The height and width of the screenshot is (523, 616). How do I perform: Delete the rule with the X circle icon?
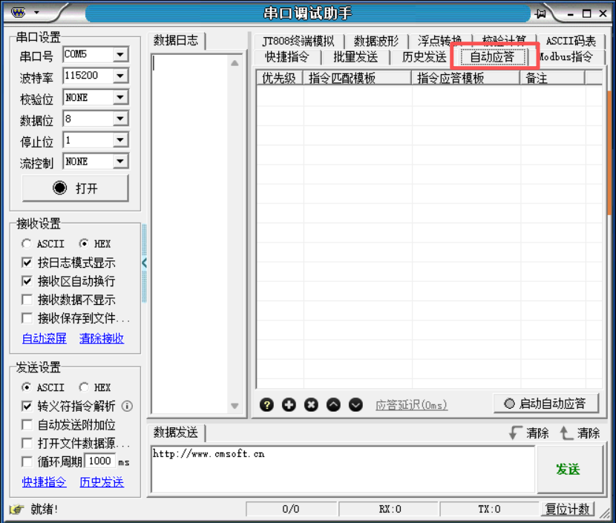(311, 405)
